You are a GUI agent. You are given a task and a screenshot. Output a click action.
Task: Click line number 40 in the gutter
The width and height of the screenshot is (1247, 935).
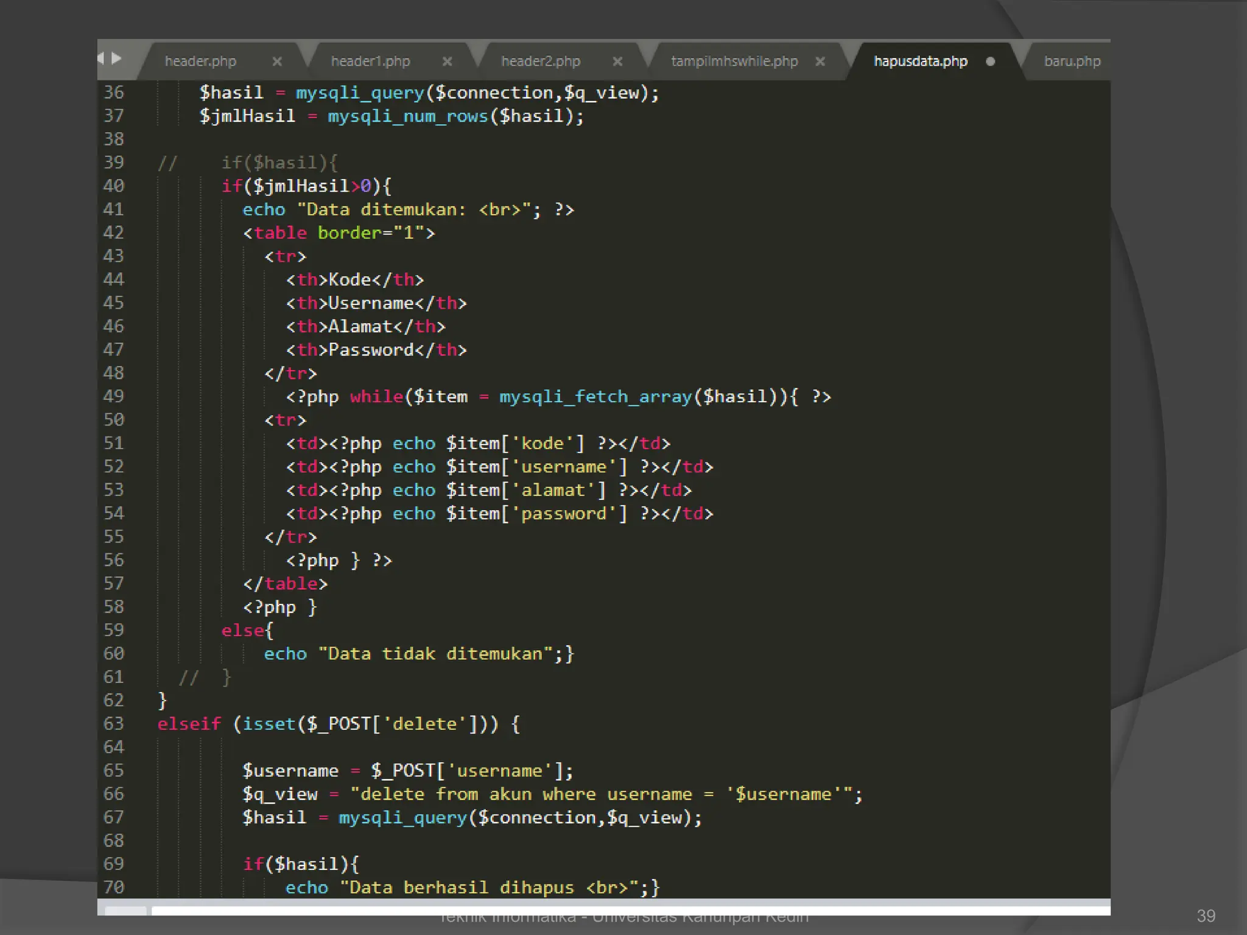click(x=114, y=186)
